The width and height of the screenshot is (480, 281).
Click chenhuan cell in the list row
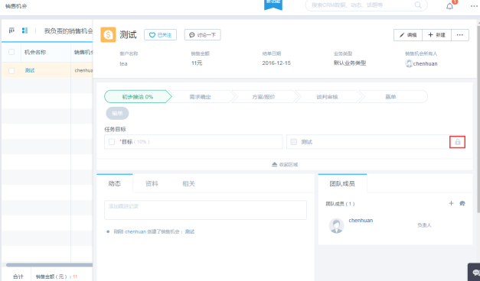(x=83, y=70)
